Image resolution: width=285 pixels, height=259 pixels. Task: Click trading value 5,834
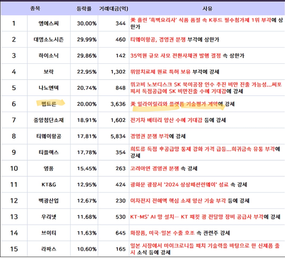[x=118, y=136]
